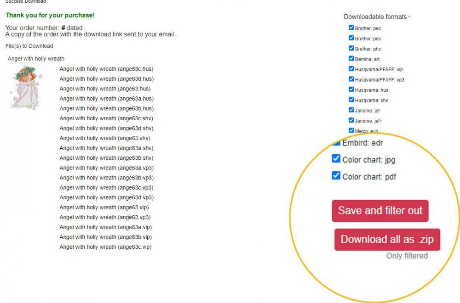
Task: Open the ange63.vip file link
Action: [104, 208]
